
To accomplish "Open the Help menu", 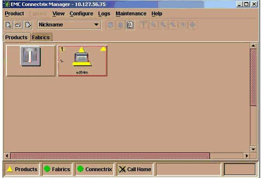I will coord(157,14).
